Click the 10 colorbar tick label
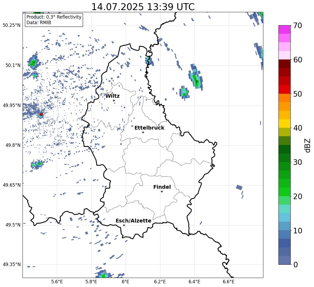The height and width of the screenshot is (287, 314). pos(298,230)
